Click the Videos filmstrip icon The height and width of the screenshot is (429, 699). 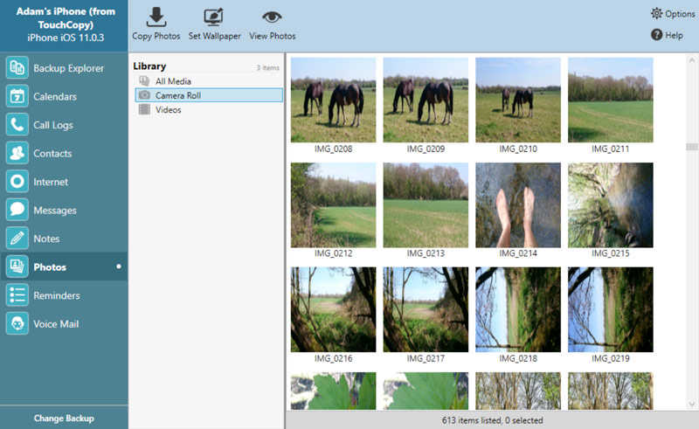click(x=144, y=109)
